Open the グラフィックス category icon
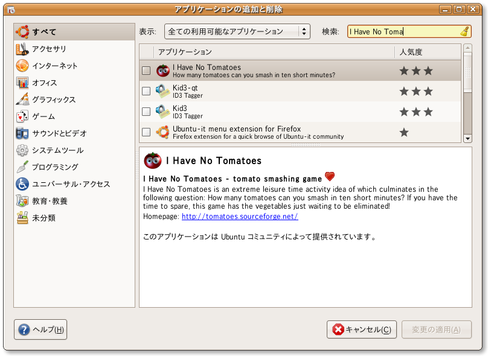The image size is (488, 356). pyautogui.click(x=22, y=100)
